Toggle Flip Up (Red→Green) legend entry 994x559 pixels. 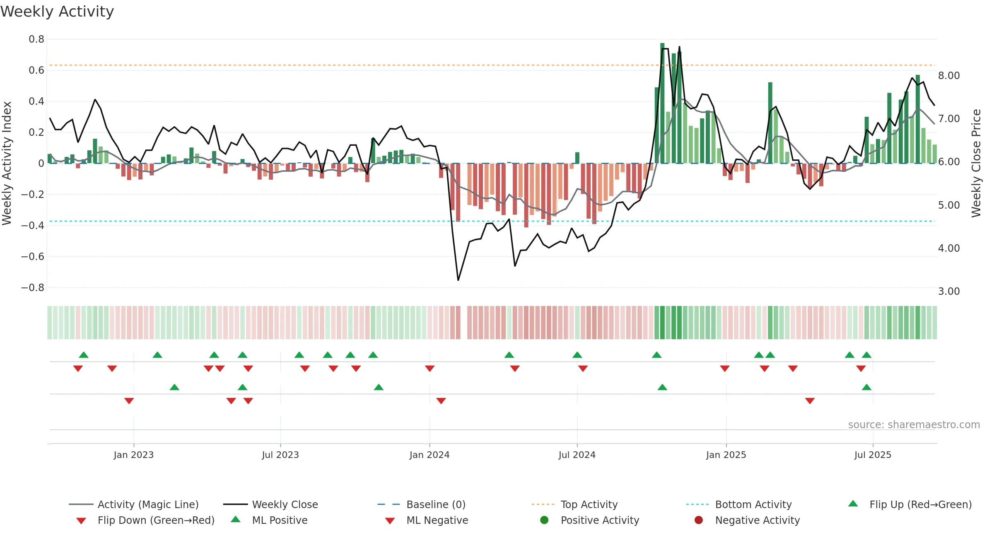point(910,504)
